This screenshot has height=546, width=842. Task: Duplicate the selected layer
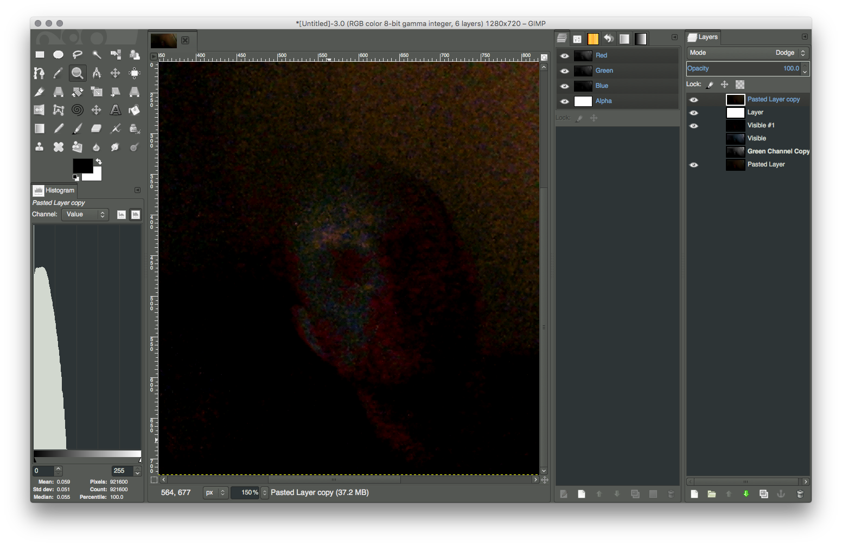point(764,494)
